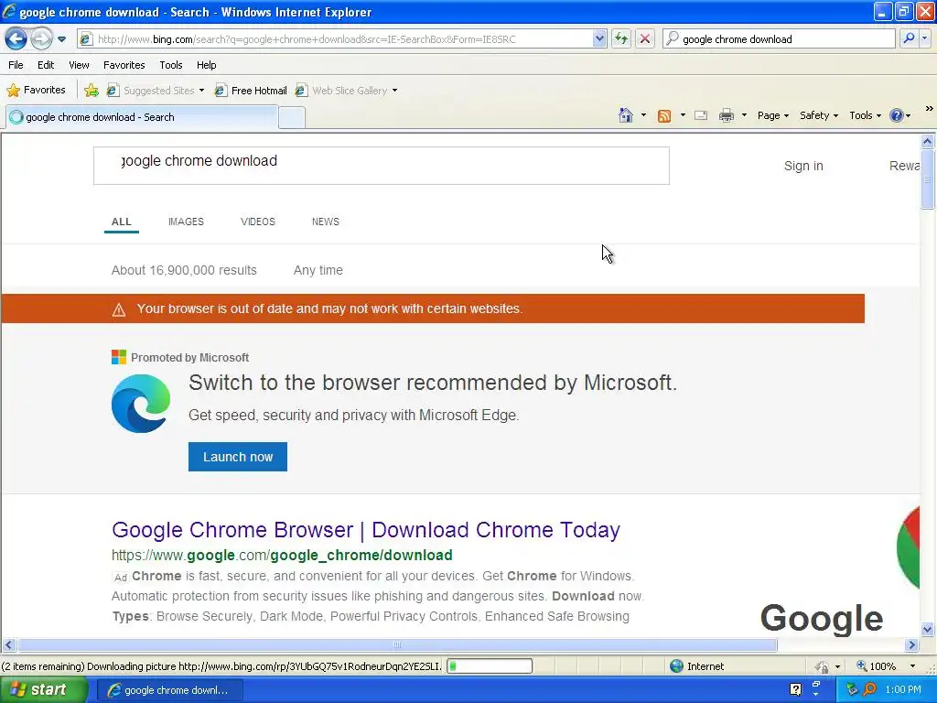Click the system tray help icon
This screenshot has height=703, width=937.
[795, 689]
